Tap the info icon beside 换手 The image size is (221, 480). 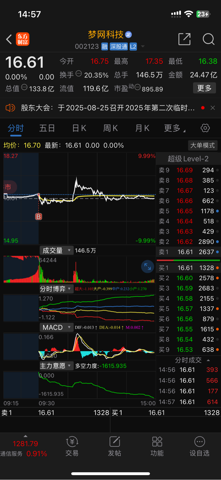tap(79, 74)
